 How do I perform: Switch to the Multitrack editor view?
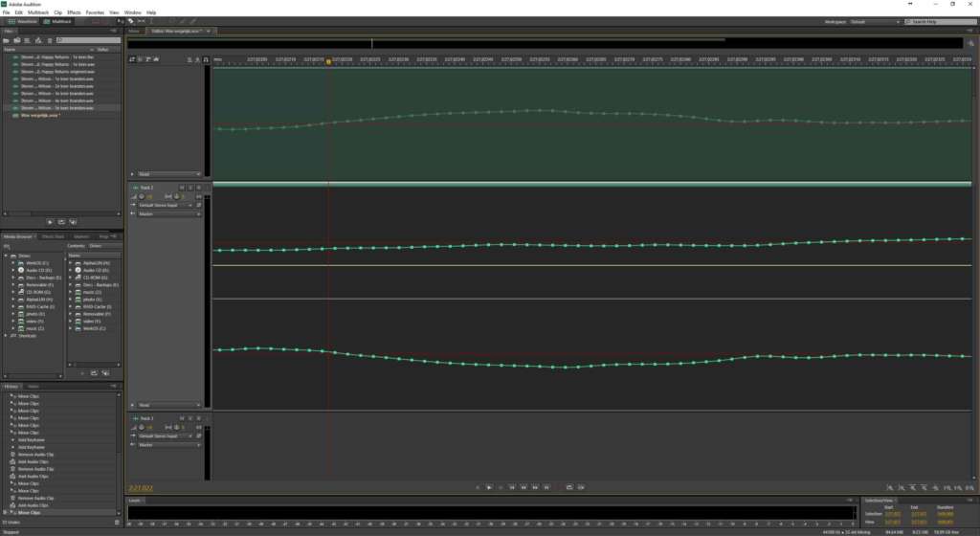57,21
